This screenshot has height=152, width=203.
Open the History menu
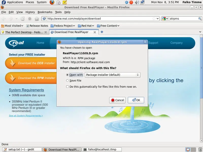pos(30,12)
